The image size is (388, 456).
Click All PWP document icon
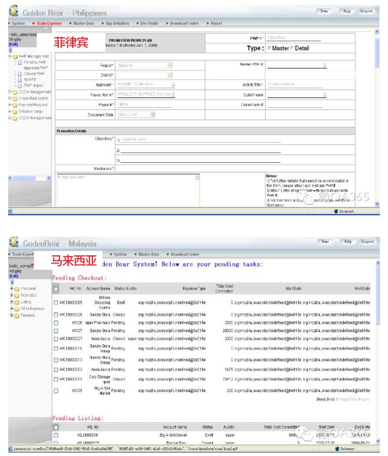[20, 80]
